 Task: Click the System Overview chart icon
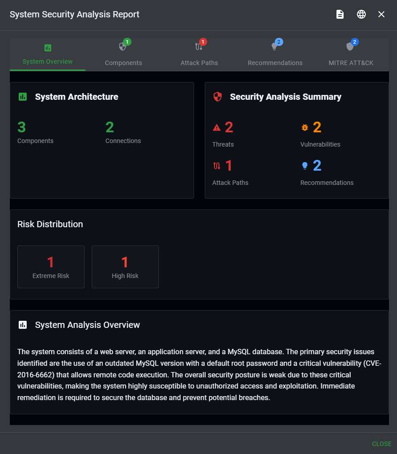48,48
